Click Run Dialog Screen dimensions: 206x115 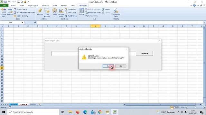71,16
